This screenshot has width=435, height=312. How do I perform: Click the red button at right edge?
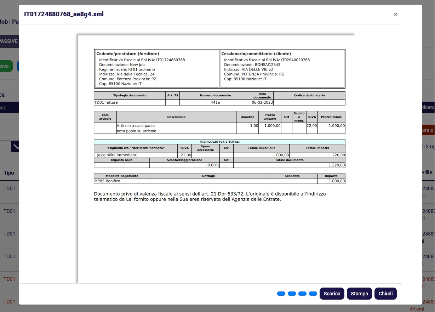pyautogui.click(x=428, y=130)
